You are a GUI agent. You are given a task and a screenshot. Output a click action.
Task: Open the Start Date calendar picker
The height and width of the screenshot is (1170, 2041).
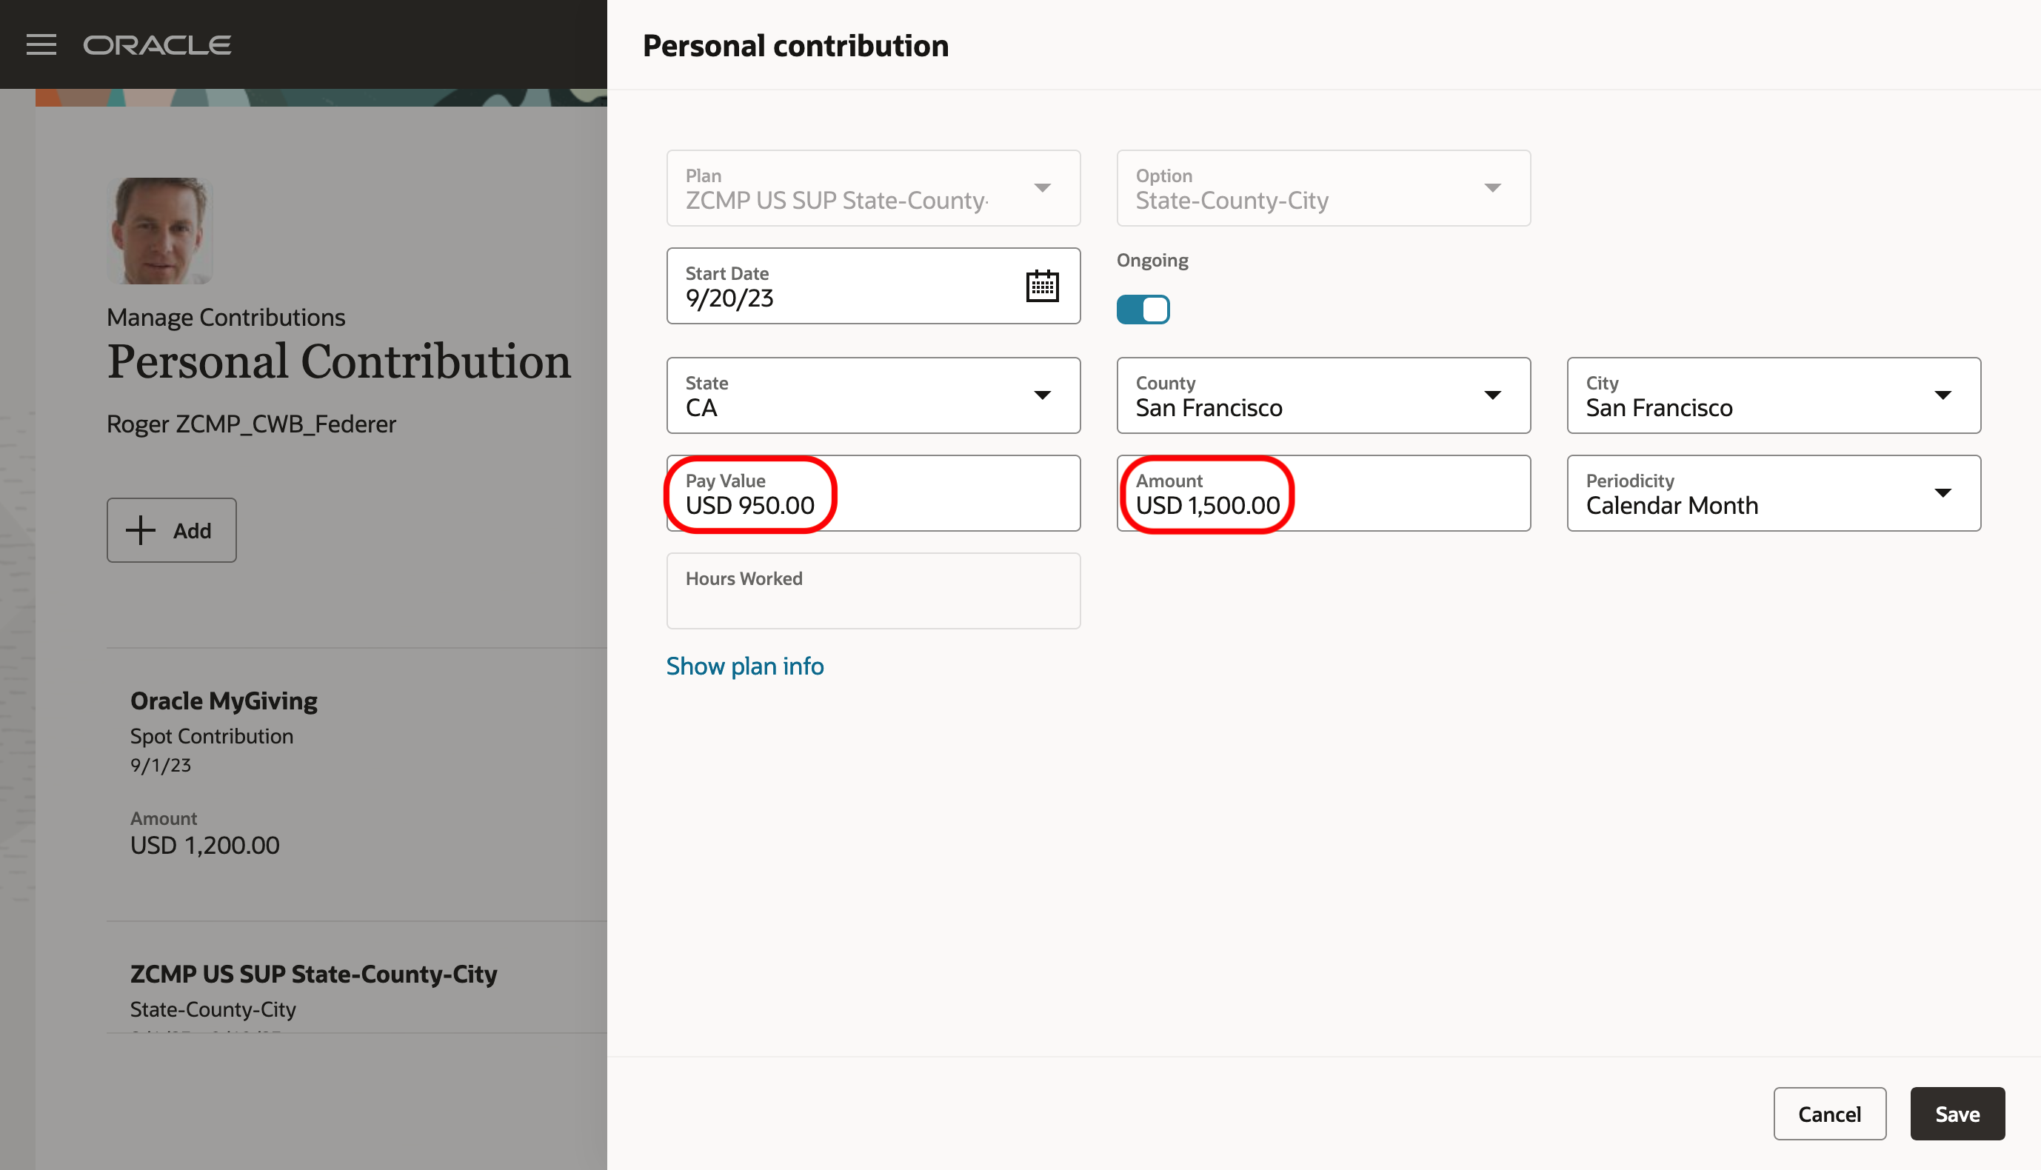(x=1042, y=286)
